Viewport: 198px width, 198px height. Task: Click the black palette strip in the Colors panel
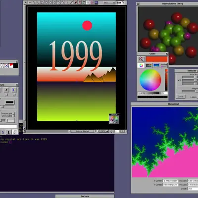point(152,97)
